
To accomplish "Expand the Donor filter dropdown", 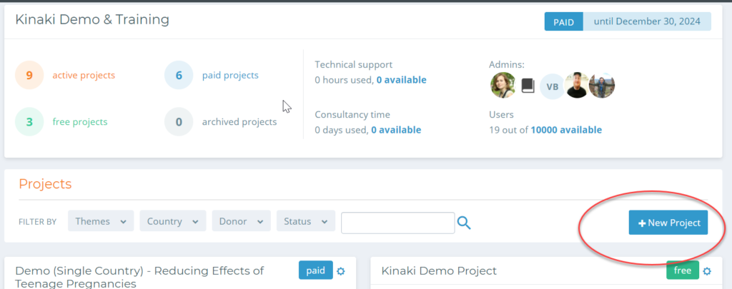I will click(242, 221).
